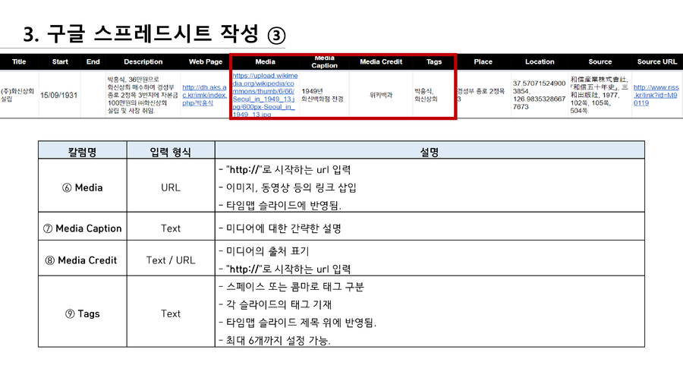
Task: Select the Media Caption column header in spreadsheet
Action: pos(325,61)
